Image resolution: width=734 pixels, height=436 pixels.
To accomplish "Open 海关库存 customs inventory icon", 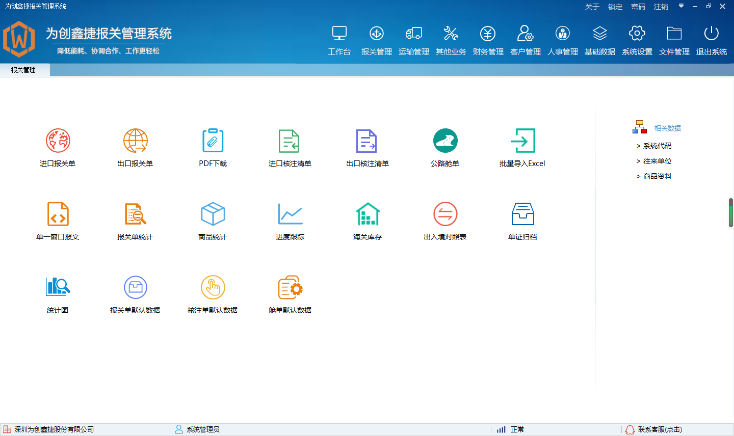I will 368,214.
